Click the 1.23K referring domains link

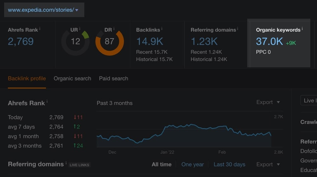click(x=204, y=41)
